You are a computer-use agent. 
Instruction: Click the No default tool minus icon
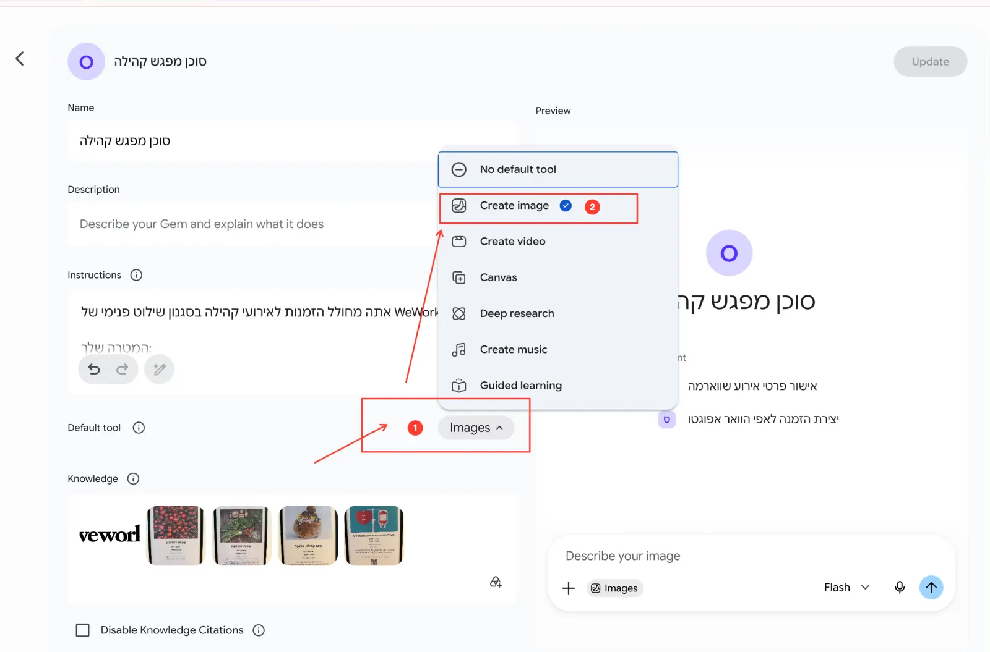pos(458,169)
